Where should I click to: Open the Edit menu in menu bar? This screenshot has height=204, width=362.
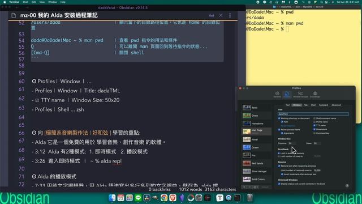pos(34,2)
